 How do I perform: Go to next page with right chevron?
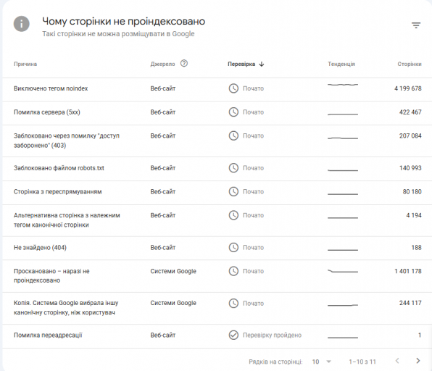418,361
